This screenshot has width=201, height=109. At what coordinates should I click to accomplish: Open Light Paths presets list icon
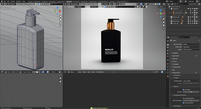196,56
